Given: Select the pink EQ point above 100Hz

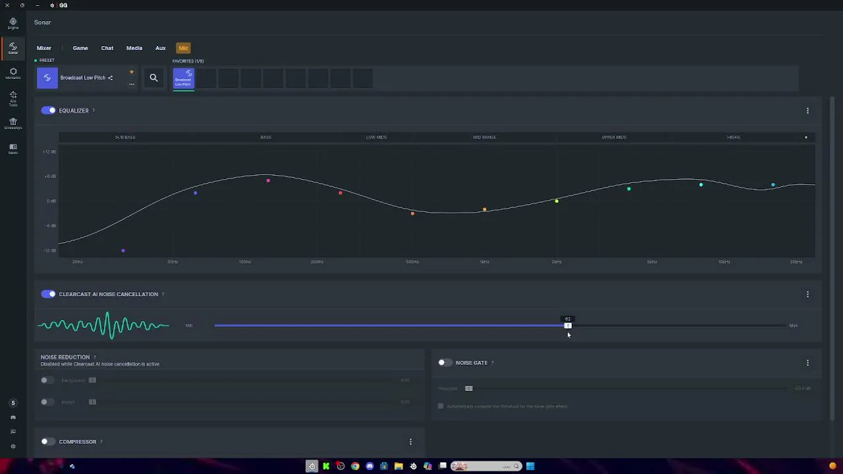Looking at the screenshot, I should [x=268, y=180].
